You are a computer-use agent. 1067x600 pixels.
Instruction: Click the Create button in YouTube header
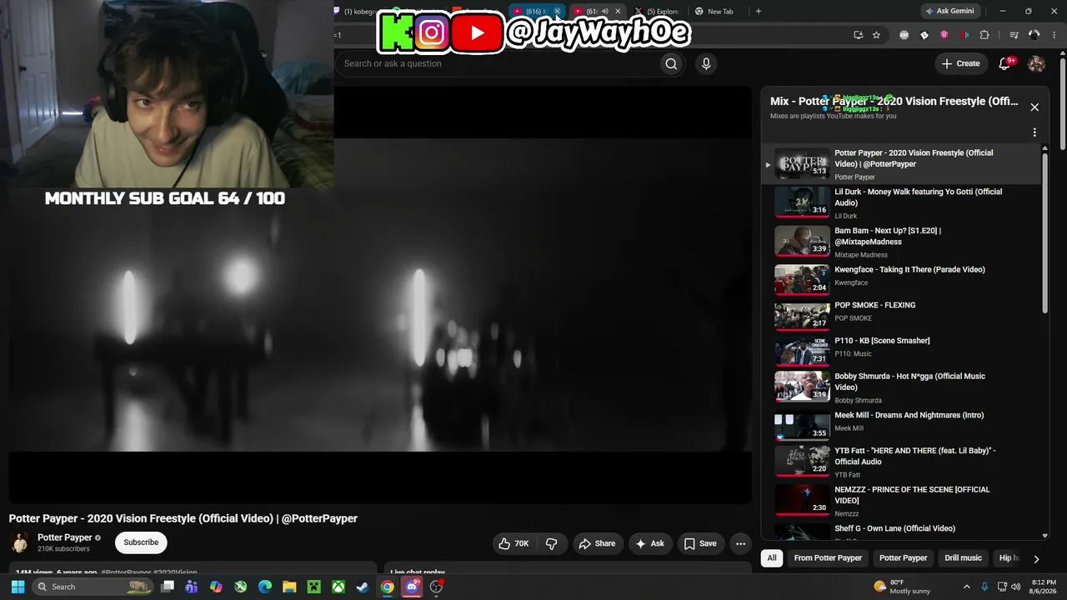click(960, 64)
